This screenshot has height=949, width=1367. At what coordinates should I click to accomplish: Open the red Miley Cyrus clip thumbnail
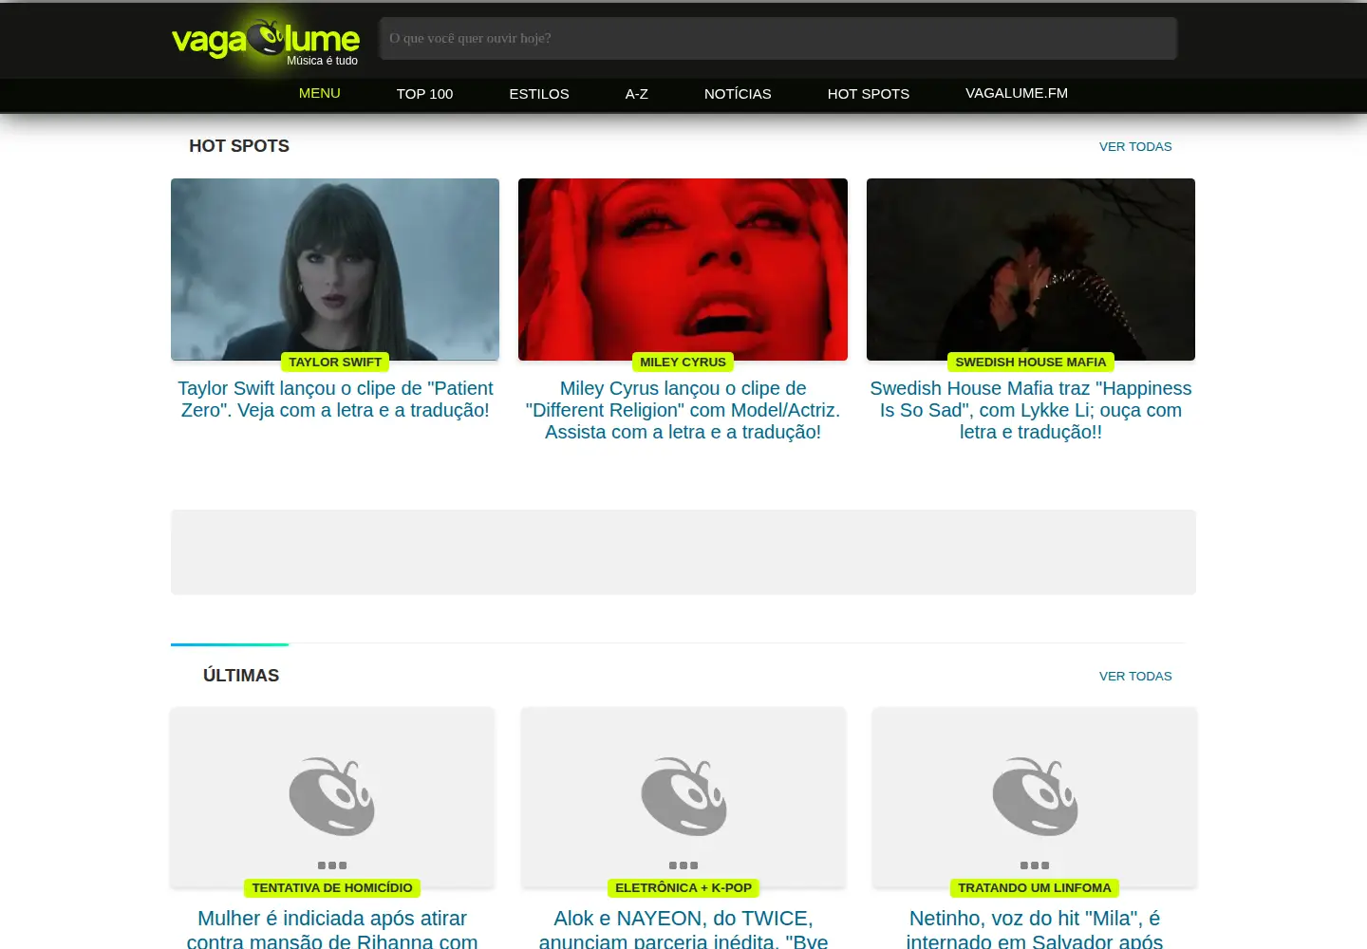[683, 270]
